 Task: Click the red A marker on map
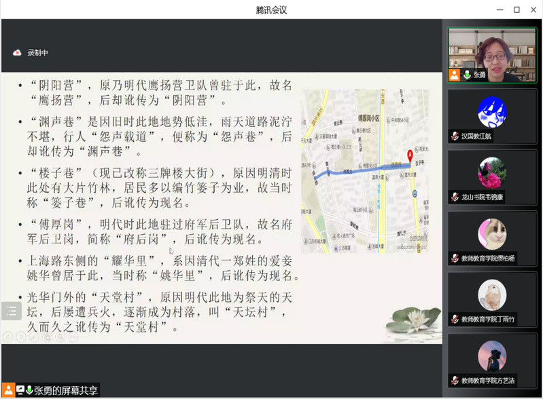[x=409, y=155]
